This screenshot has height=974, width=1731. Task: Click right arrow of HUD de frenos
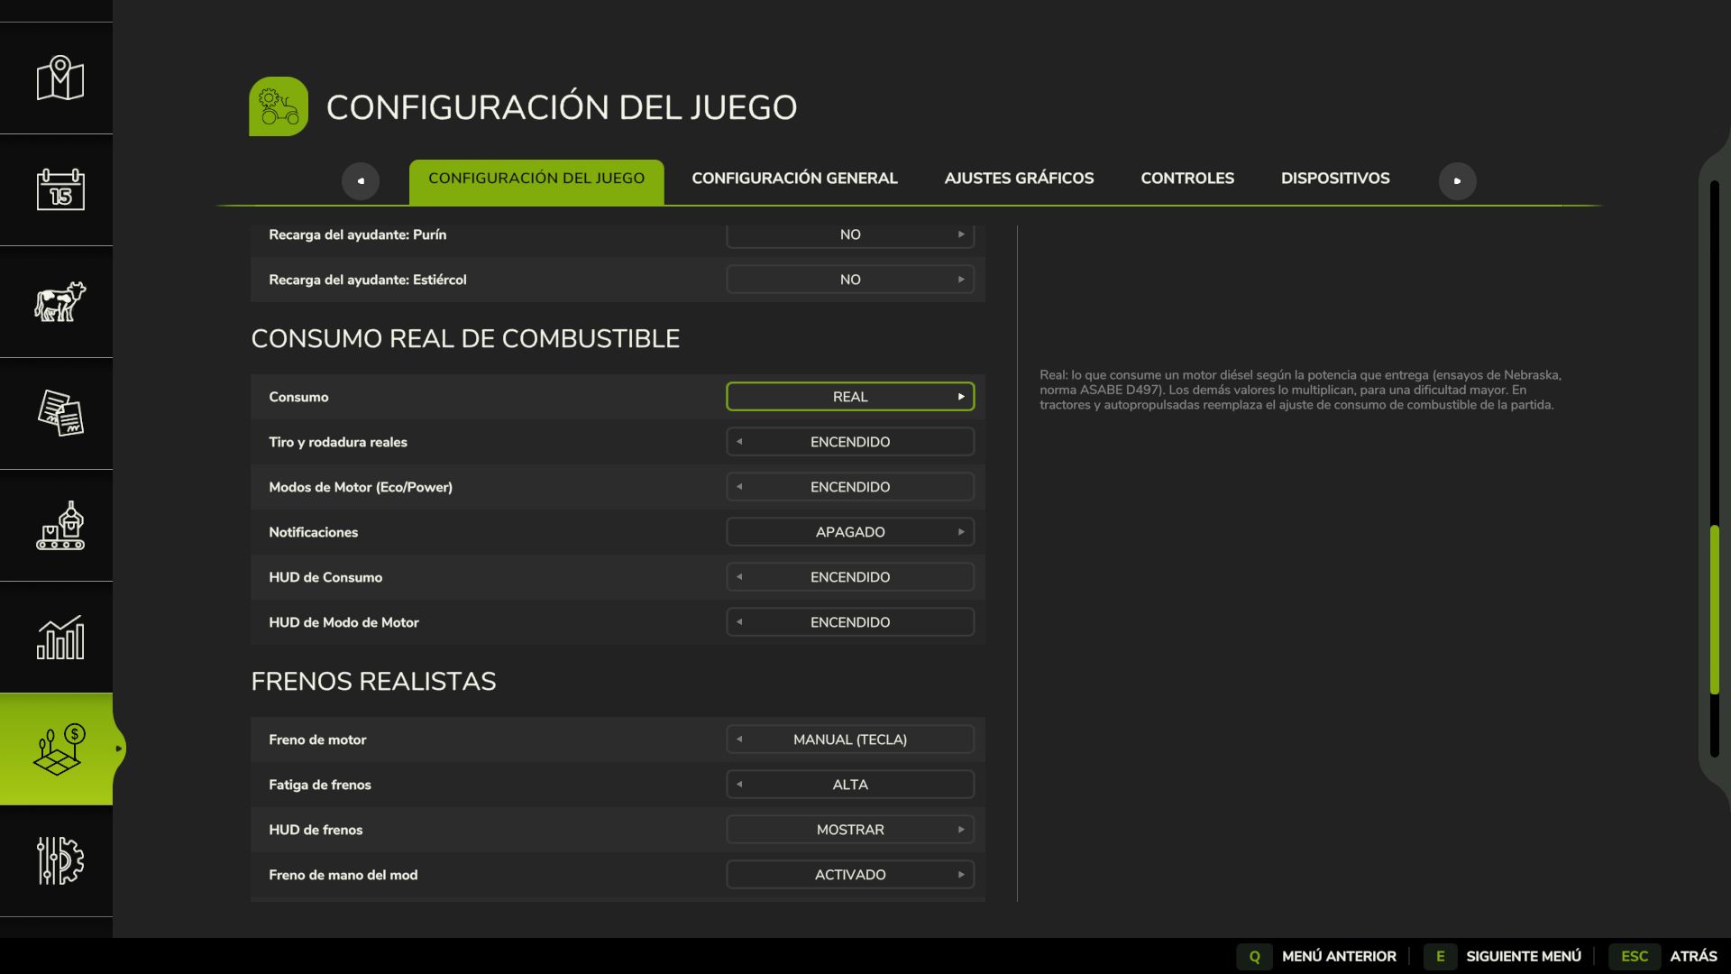click(x=961, y=830)
